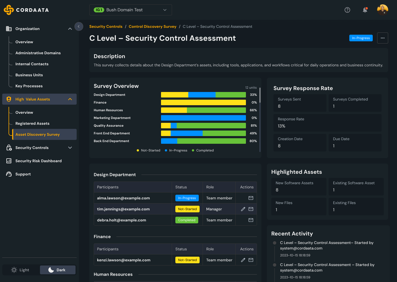This screenshot has width=397, height=282.
Task: Click the Security Controls breadcrumb link
Action: coord(106,26)
